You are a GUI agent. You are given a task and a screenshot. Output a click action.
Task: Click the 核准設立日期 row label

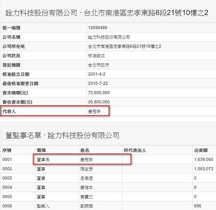[x=16, y=74]
